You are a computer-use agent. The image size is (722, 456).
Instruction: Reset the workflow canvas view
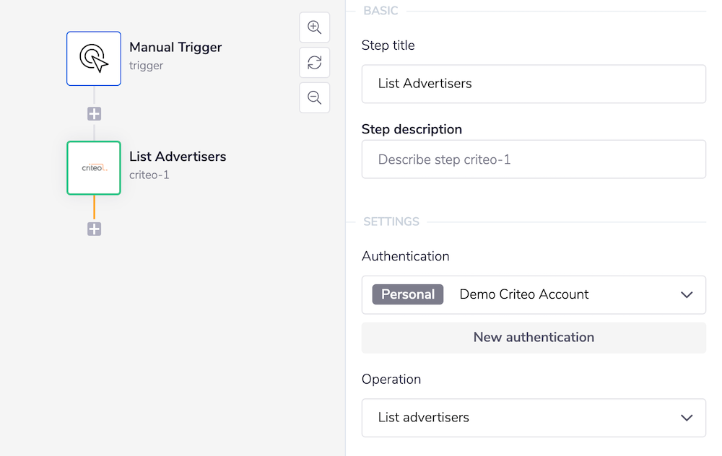(314, 63)
